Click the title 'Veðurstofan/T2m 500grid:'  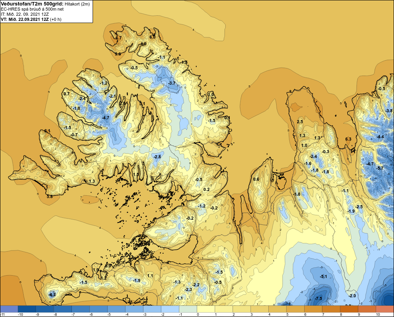click(x=32, y=4)
